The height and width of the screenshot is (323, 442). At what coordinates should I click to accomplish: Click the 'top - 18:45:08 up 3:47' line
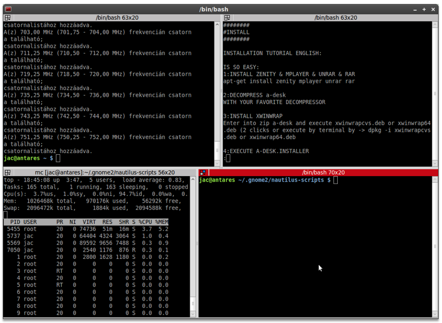point(94,180)
